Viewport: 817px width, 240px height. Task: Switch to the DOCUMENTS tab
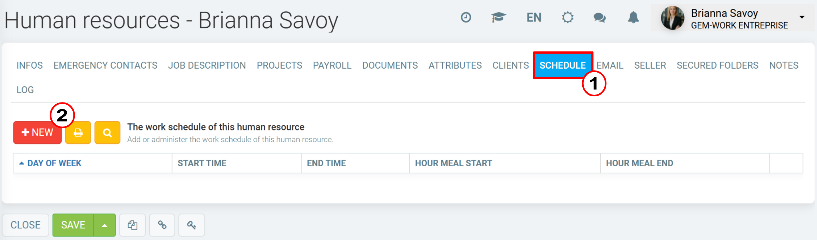pos(390,65)
